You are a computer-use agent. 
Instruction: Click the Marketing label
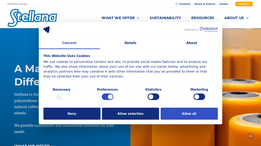[199, 90]
